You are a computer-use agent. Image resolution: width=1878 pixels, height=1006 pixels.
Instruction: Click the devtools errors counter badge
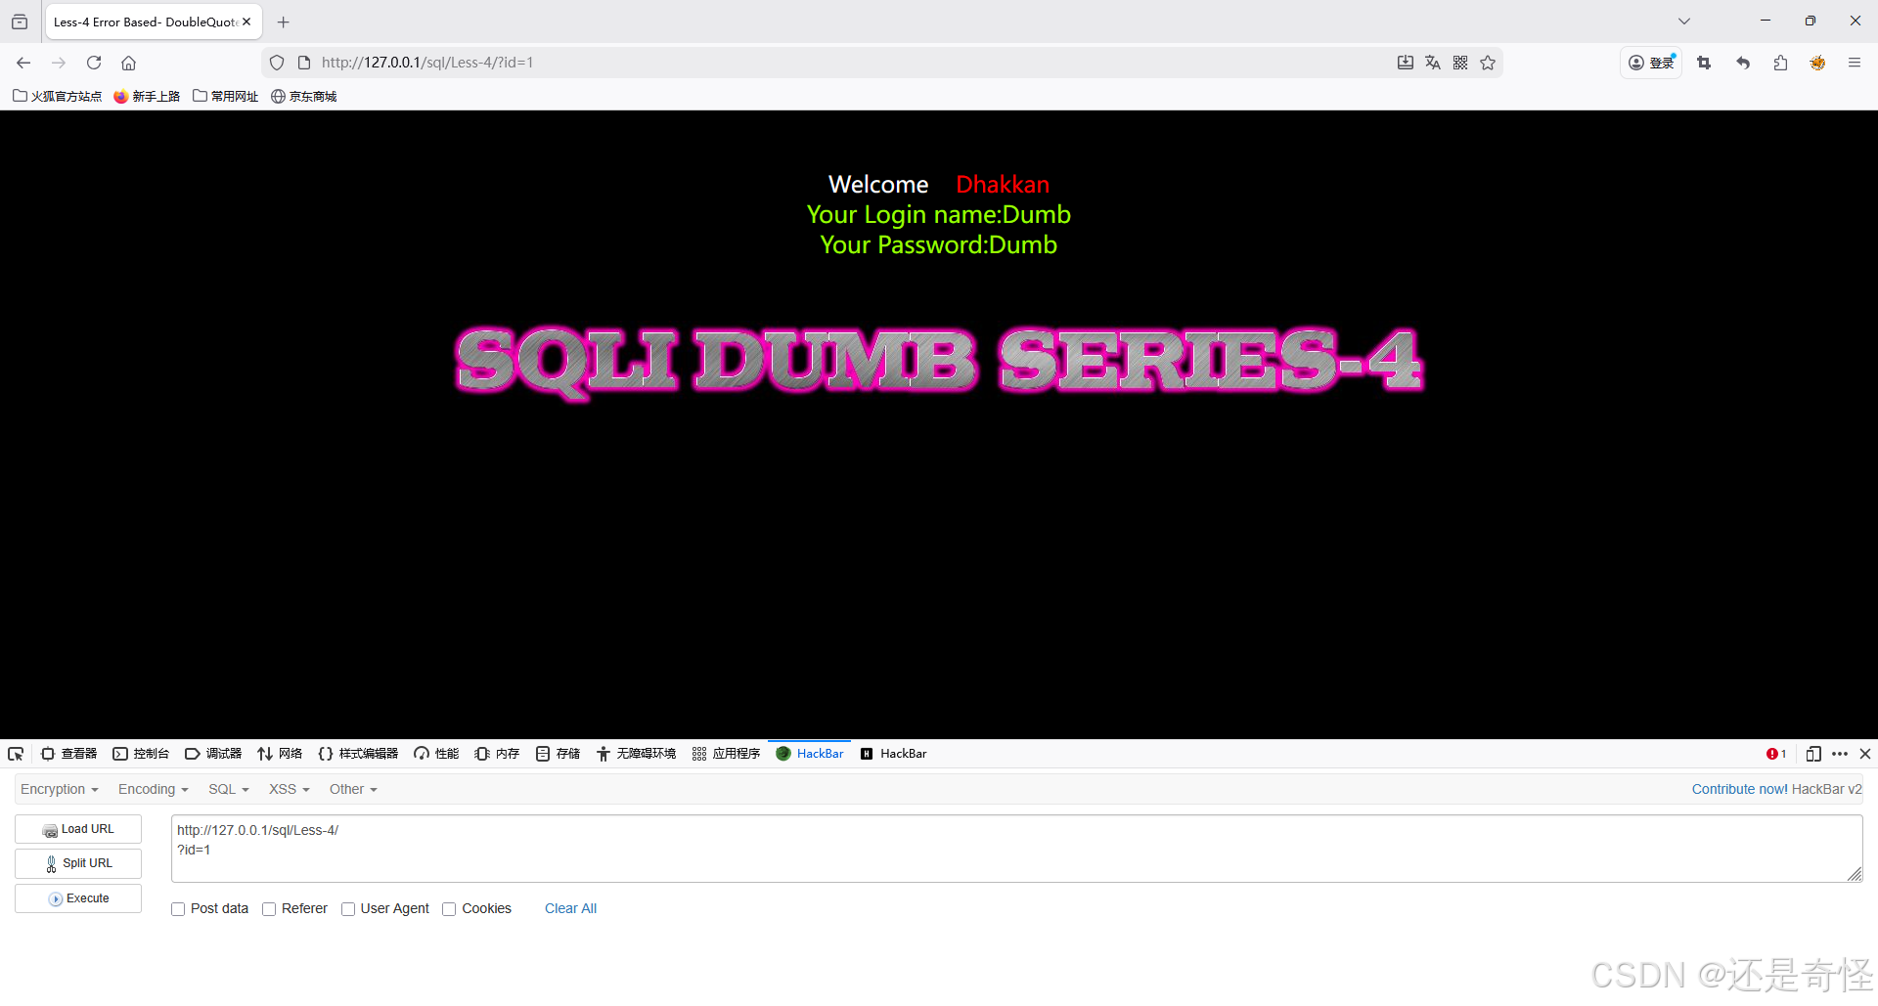[1776, 753]
